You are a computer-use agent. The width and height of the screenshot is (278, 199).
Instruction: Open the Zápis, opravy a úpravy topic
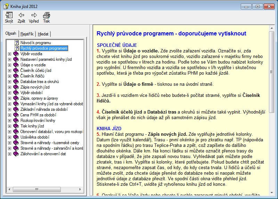point(39,98)
